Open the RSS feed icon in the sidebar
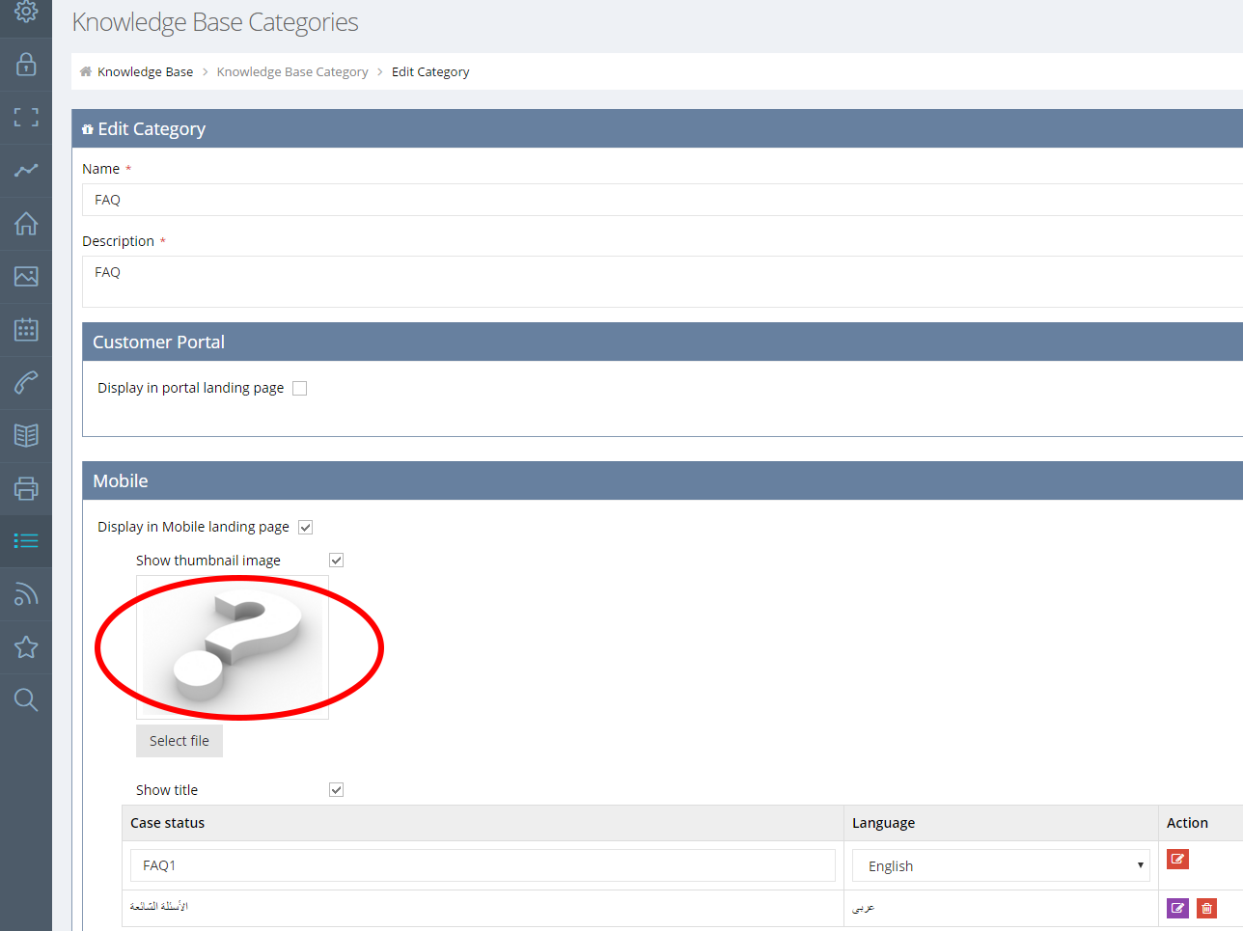This screenshot has width=1243, height=931. [26, 593]
